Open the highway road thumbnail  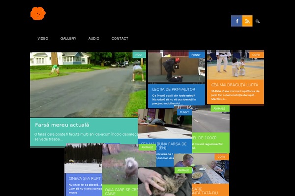(210, 119)
